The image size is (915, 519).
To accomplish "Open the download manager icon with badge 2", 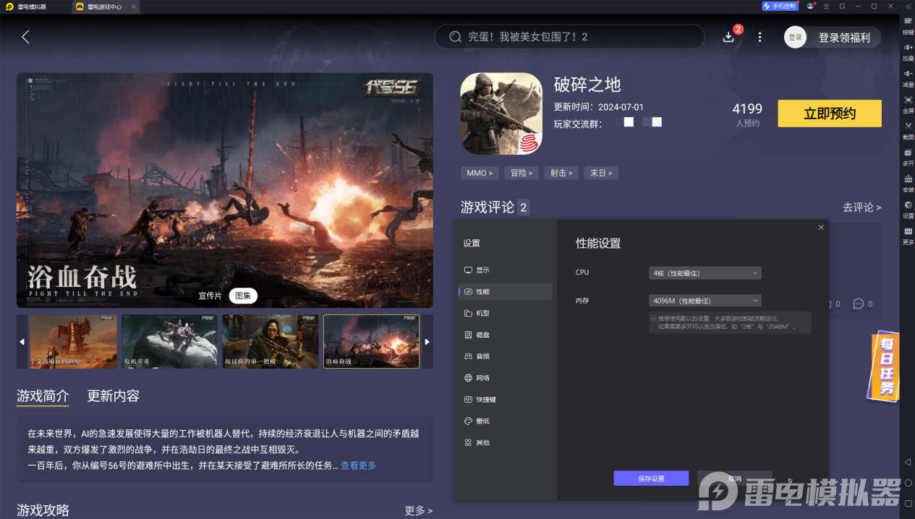I will (729, 37).
